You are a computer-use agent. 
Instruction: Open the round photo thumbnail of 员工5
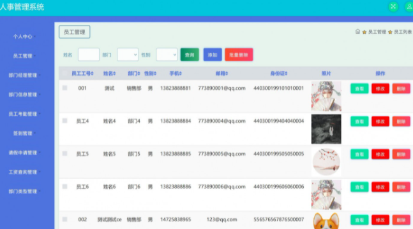pyautogui.click(x=326, y=162)
